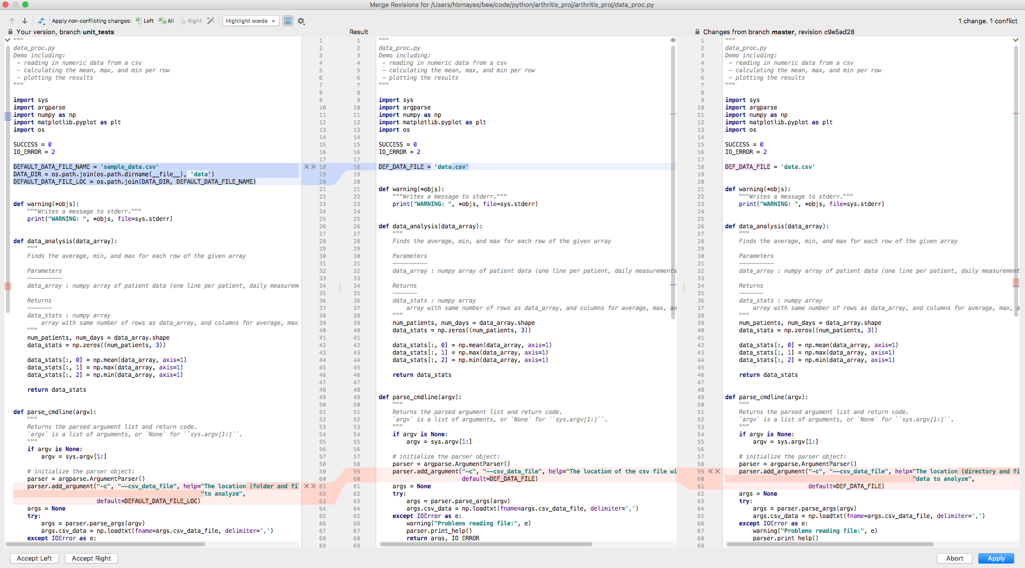Ignore right conflict at line 59 with X
Viewport: 1025px width, 568px height.
(x=717, y=471)
